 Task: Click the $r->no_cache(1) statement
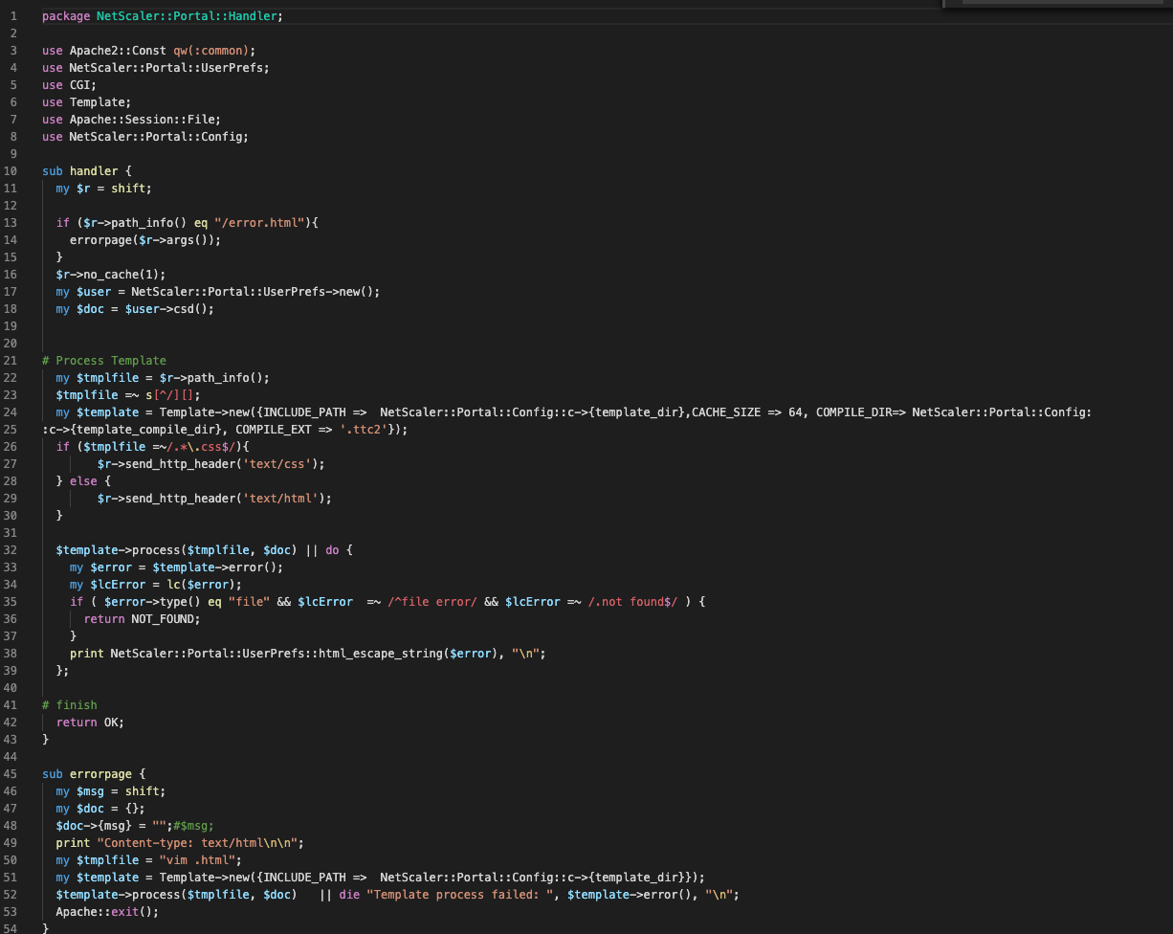click(111, 275)
